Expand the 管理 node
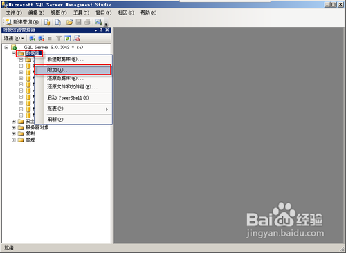 14,140
